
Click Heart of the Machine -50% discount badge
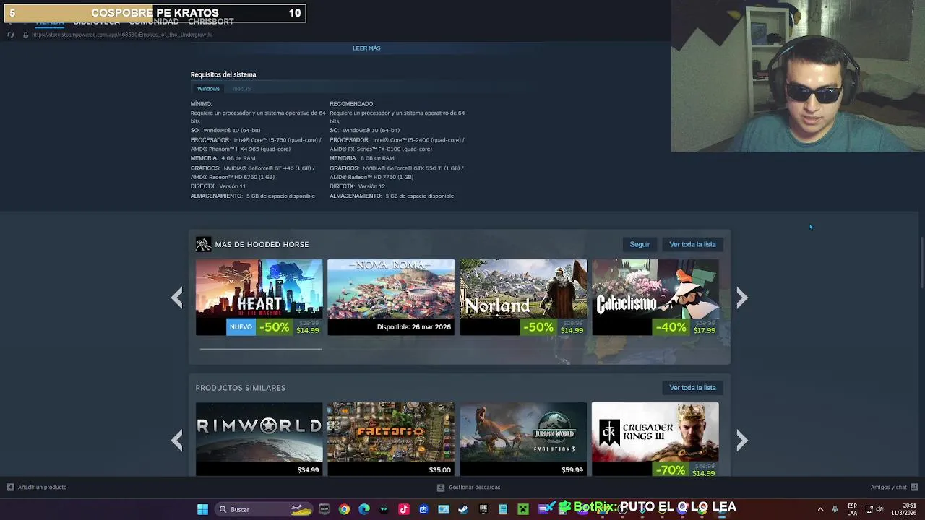(x=274, y=327)
